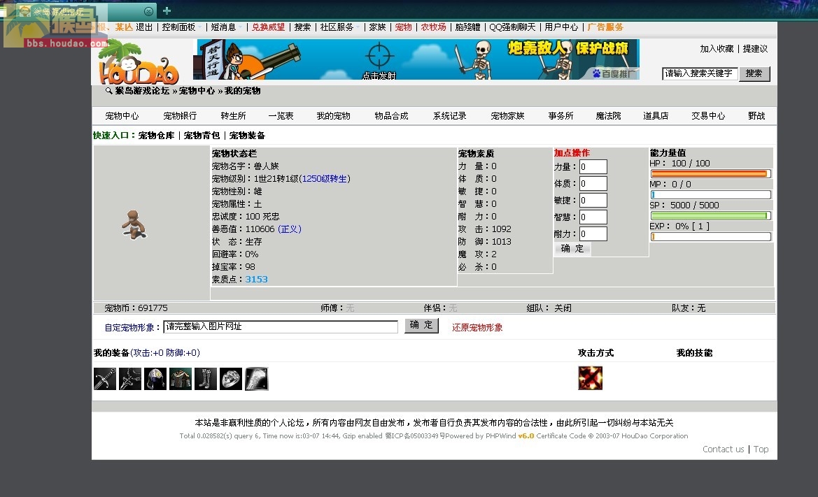The width and height of the screenshot is (818, 497).
Task: Focus the 体质 add-point input
Action: (593, 183)
